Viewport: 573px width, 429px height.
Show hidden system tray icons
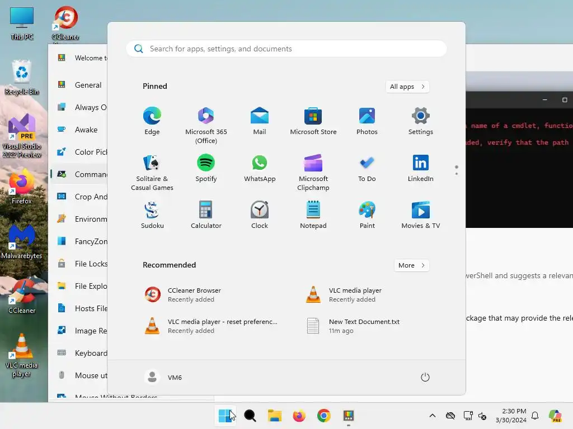click(433, 416)
